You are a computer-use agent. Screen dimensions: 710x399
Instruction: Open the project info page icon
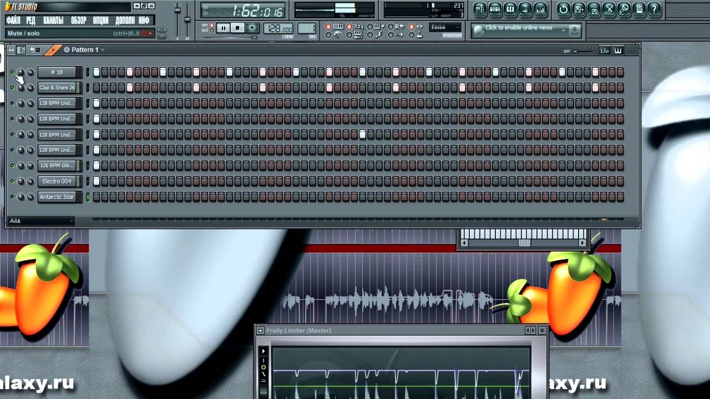click(639, 9)
